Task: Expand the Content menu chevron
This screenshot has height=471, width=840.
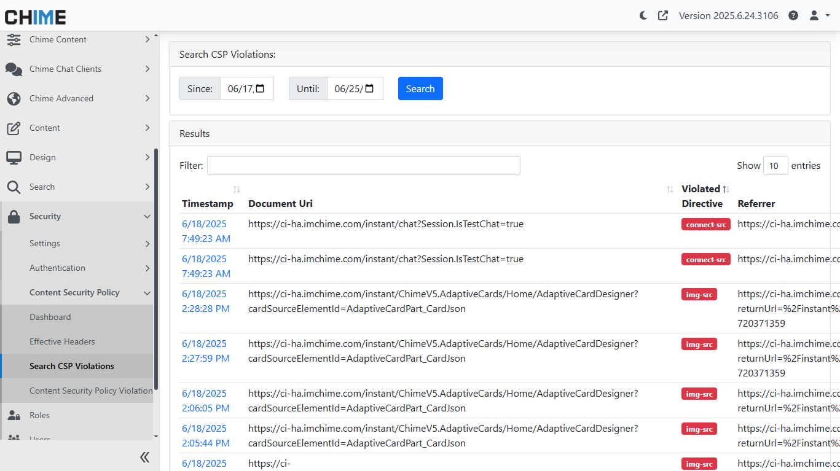Action: pyautogui.click(x=147, y=128)
